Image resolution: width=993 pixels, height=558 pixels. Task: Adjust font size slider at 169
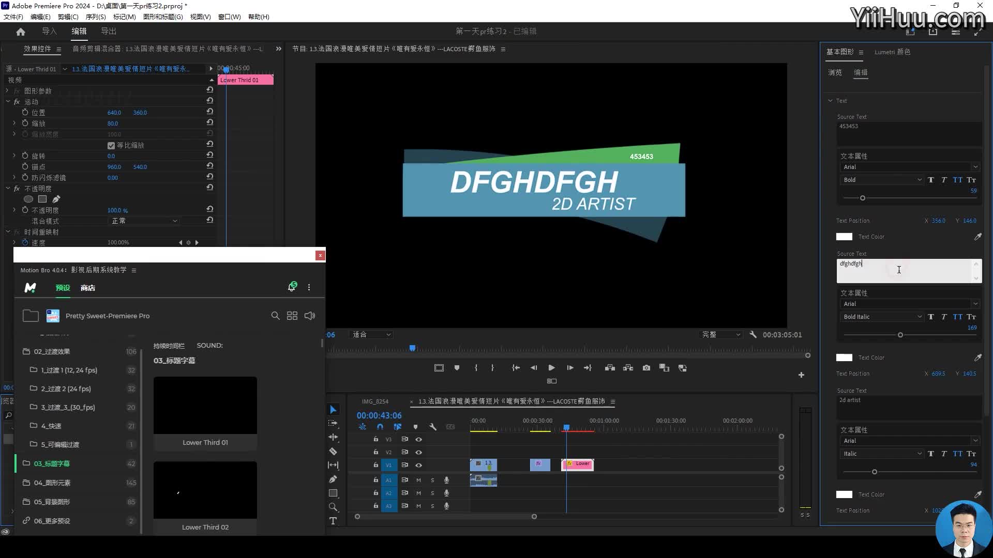coord(900,335)
